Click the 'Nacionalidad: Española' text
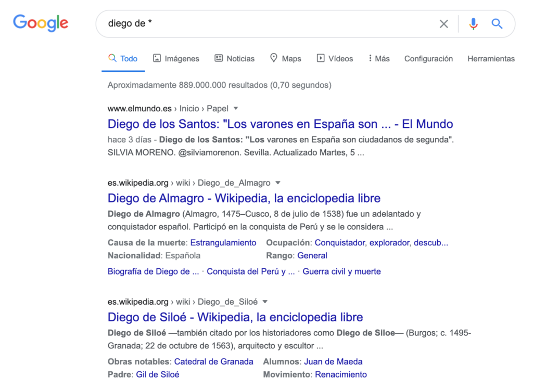Image resolution: width=533 pixels, height=391 pixels. (154, 256)
